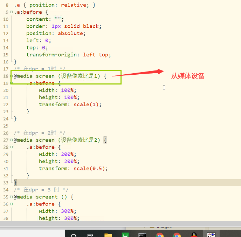This screenshot has height=237, width=241.
Task: Click the 'absolute' value on line 12
Action: pyautogui.click(x=70, y=33)
